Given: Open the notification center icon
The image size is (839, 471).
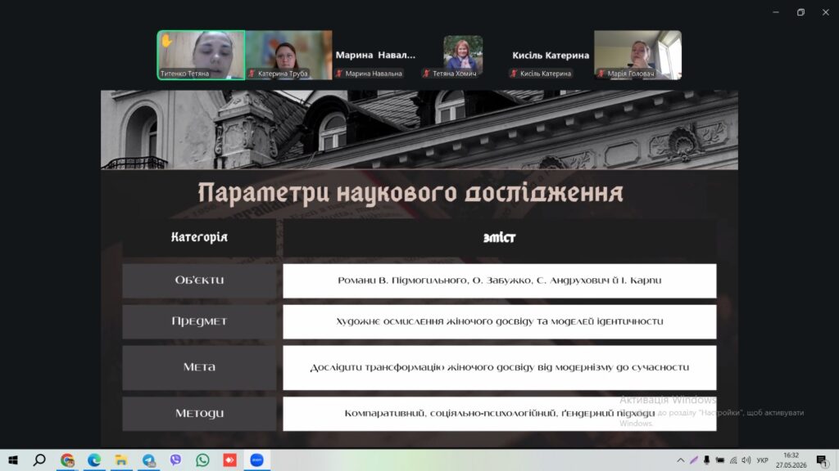Looking at the screenshot, I should (x=823, y=460).
